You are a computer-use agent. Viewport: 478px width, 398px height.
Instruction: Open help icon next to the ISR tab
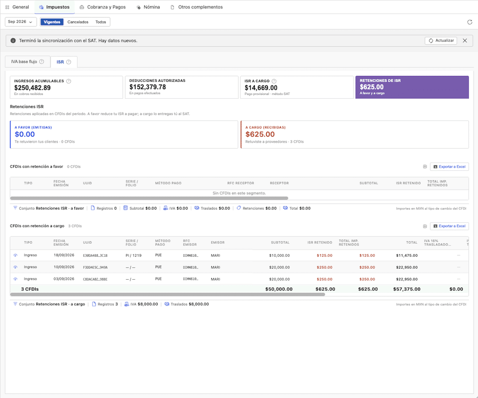click(x=69, y=62)
